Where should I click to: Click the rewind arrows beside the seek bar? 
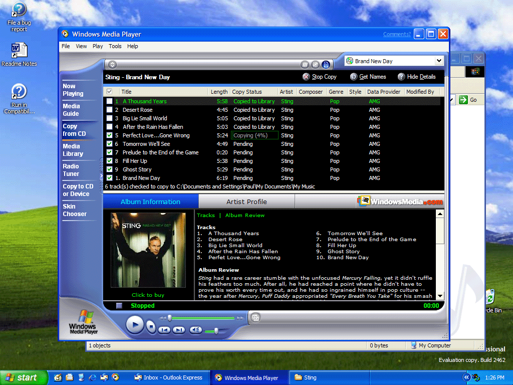(163, 318)
